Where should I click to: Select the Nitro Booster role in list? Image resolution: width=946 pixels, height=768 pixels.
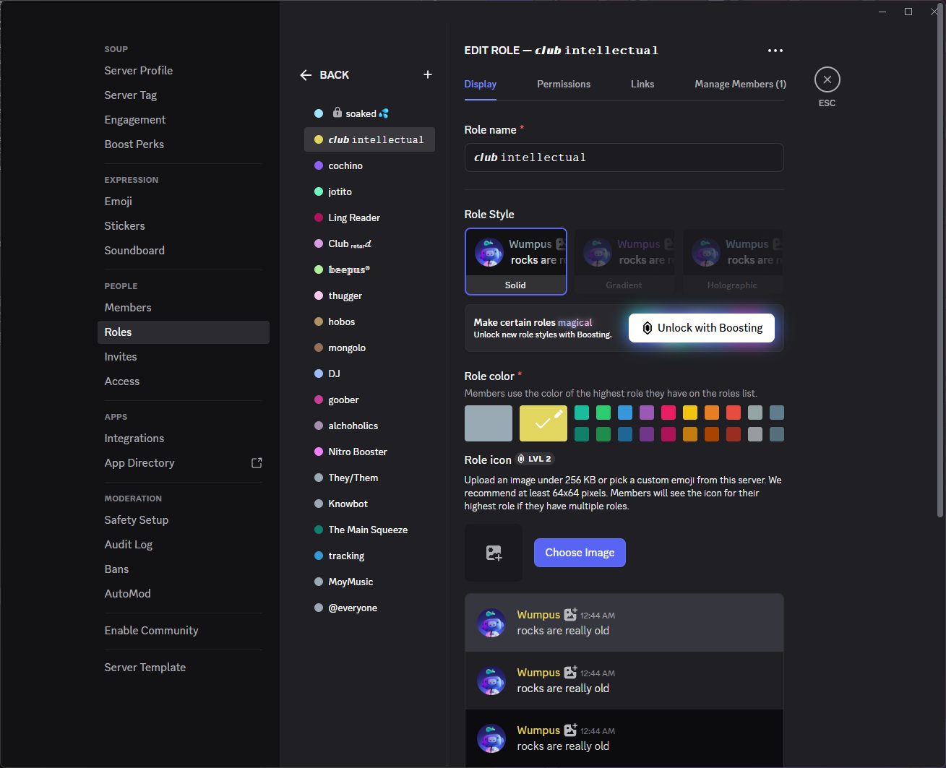358,452
